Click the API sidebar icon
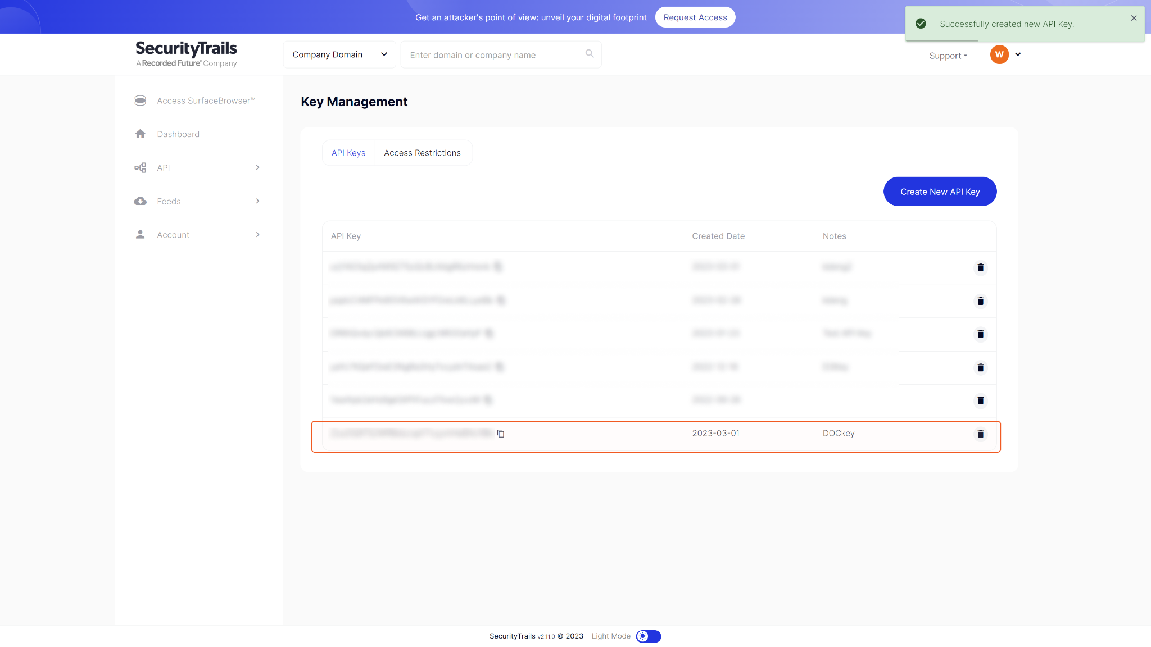This screenshot has width=1151, height=647. pos(141,167)
